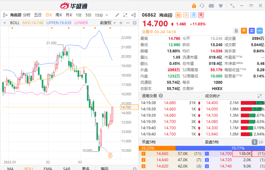Open more timeframes dropdown after 15分
The width and height of the screenshot is (265, 170).
tap(107, 15)
